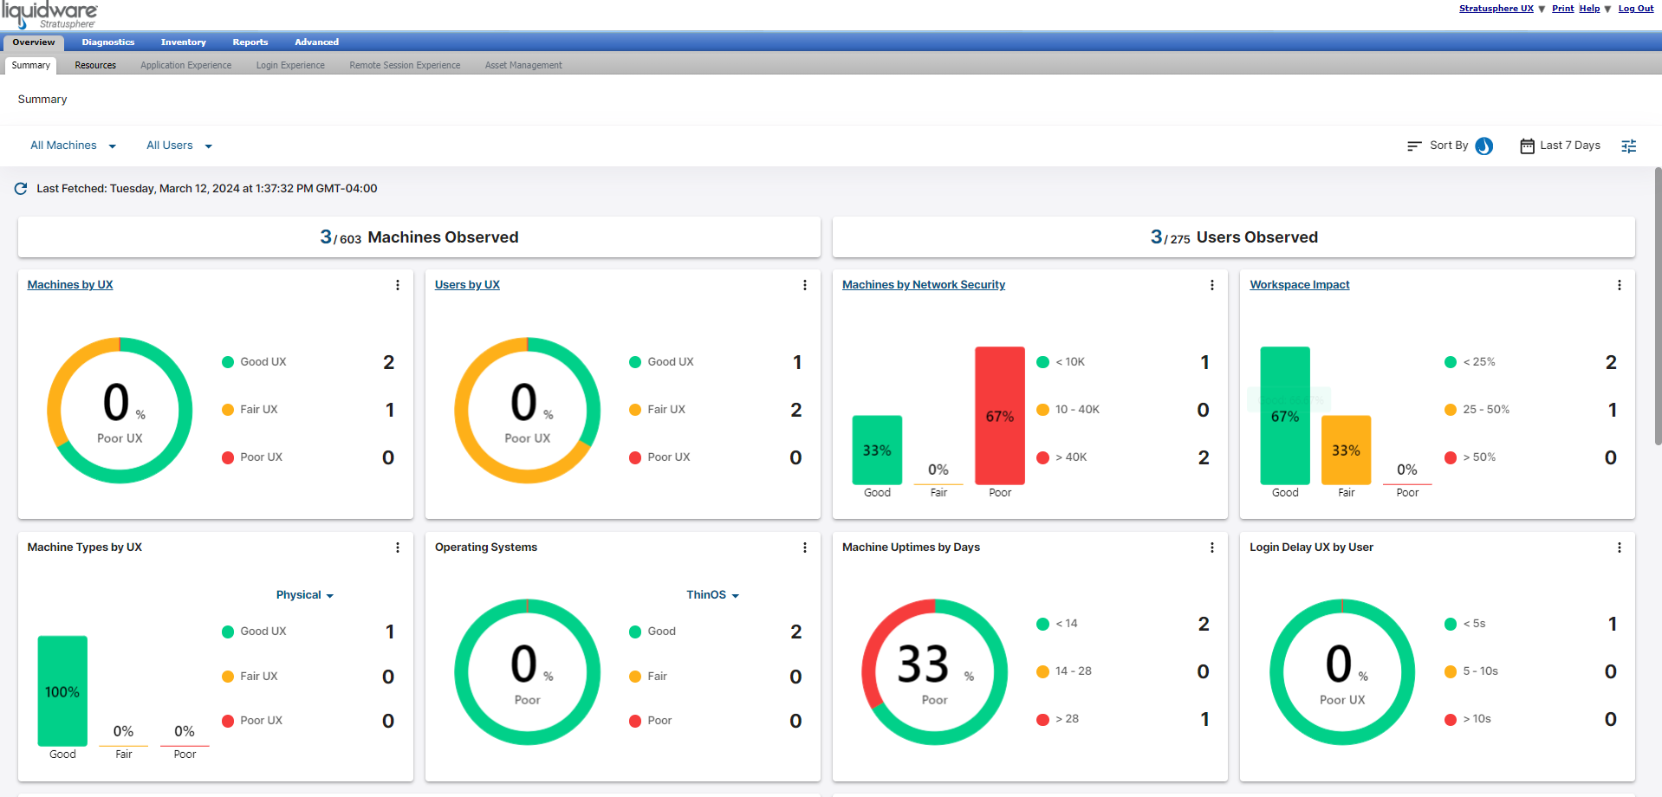Open the Advanced tab
1662x797 pixels.
tap(317, 42)
